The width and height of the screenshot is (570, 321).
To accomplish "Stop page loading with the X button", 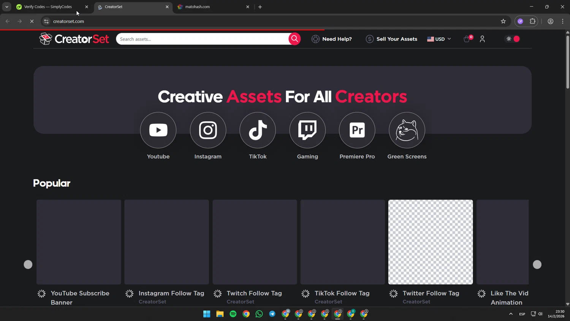I will click(32, 21).
